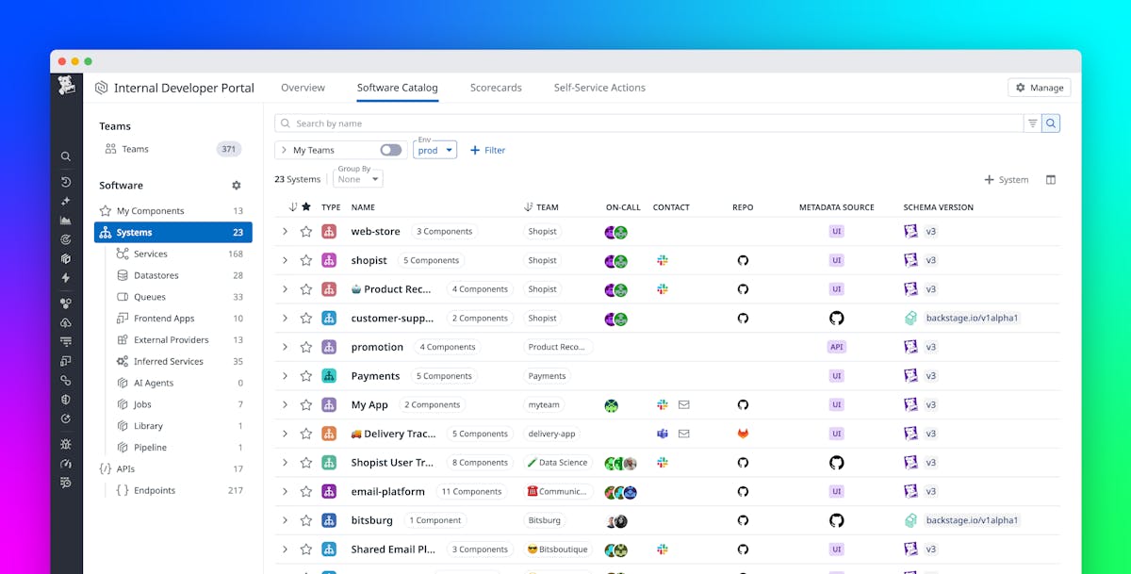Favorite the Payments system row
The height and width of the screenshot is (574, 1131).
click(305, 375)
